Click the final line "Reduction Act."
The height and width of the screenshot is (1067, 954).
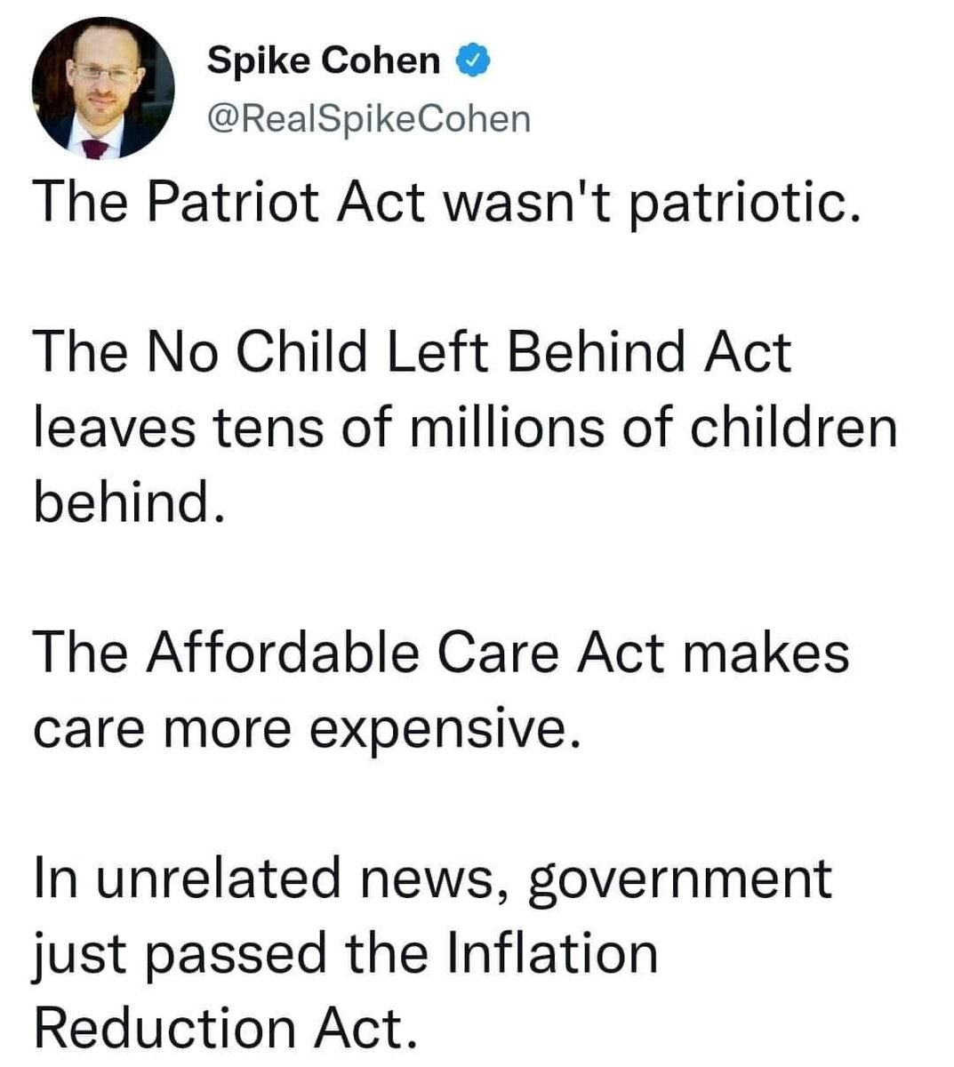(x=225, y=1027)
